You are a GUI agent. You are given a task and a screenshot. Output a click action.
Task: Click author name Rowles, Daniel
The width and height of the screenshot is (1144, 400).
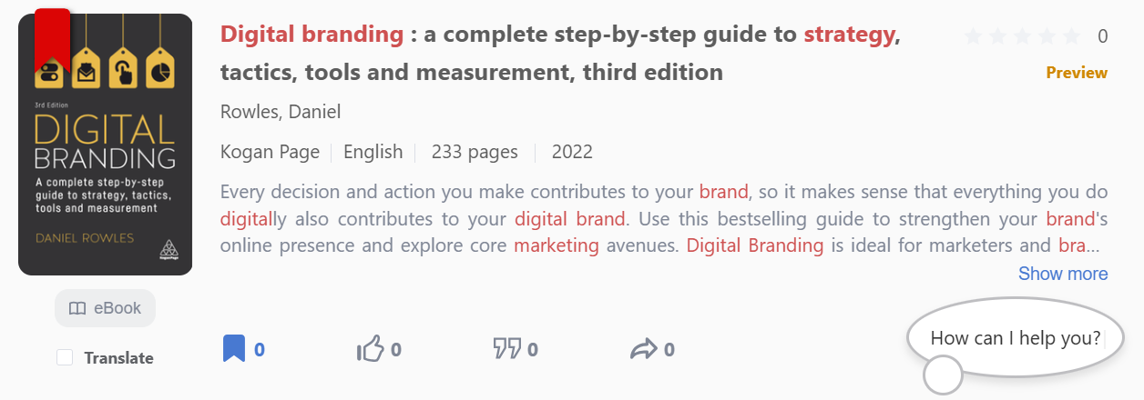coord(281,112)
